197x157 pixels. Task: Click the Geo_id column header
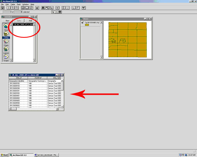pyautogui.click(x=18, y=78)
